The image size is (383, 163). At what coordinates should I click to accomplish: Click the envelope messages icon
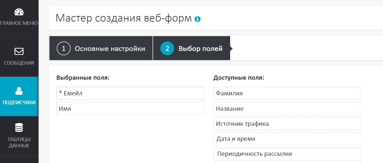(x=19, y=52)
